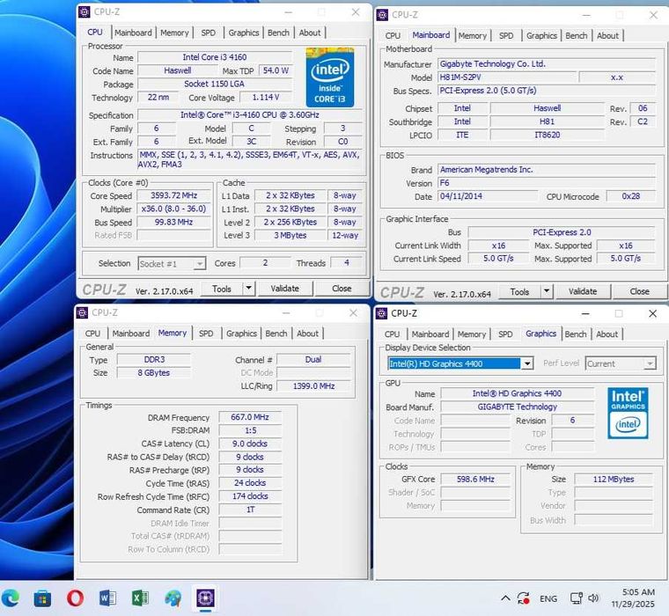Click the sync status tray icon
The image size is (669, 616).
tap(524, 598)
